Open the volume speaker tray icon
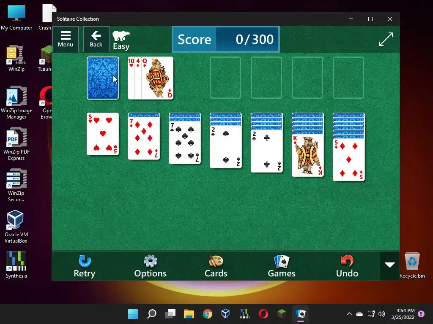433x324 pixels. tap(381, 314)
